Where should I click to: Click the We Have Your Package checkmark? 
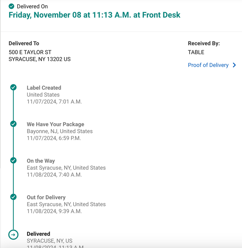coord(13,124)
